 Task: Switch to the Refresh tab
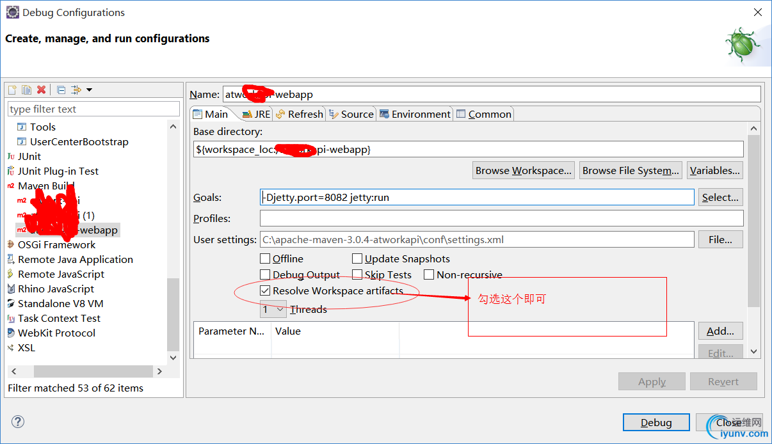coord(300,114)
